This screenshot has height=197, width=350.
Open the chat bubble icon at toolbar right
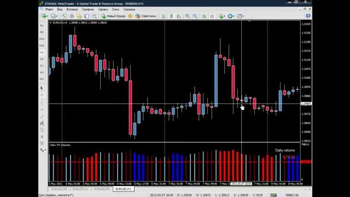point(308,16)
